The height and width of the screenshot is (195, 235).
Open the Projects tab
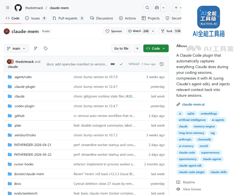151,18
